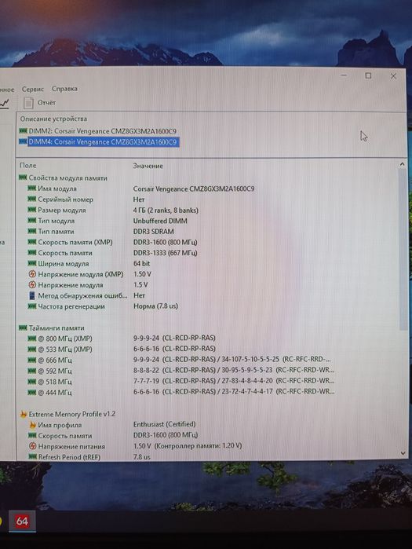Click the AIDA64 taskbar icon

[22, 521]
